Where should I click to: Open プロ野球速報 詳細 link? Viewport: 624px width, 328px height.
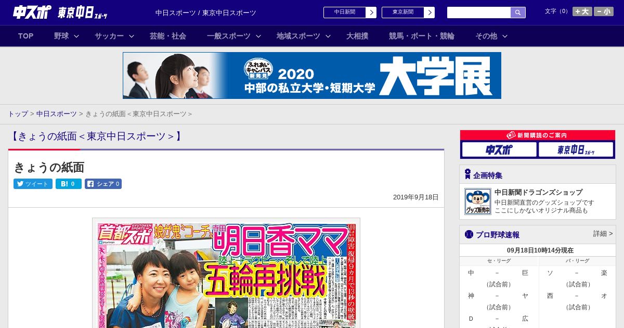coord(603,234)
